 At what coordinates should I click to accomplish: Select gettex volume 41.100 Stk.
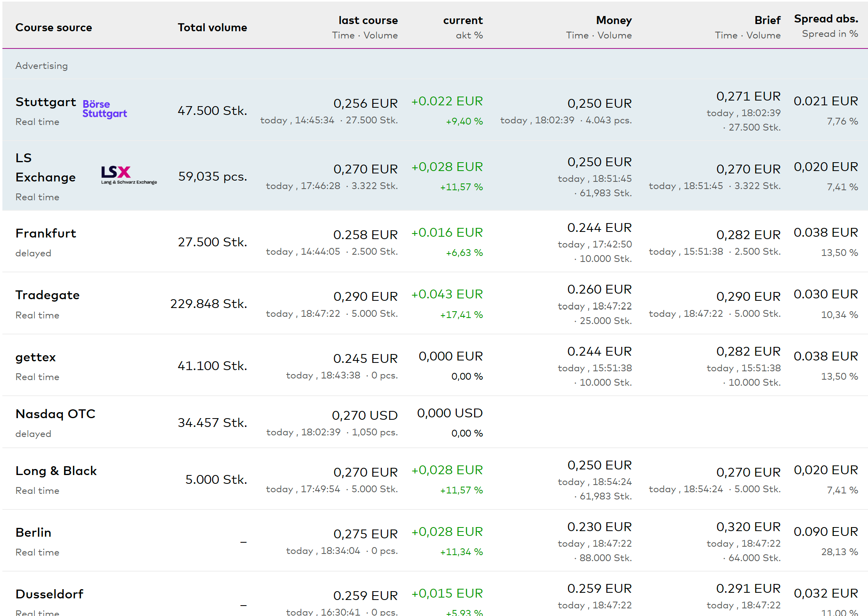212,366
